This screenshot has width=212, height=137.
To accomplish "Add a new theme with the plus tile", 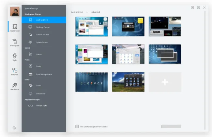I will click(165, 82).
